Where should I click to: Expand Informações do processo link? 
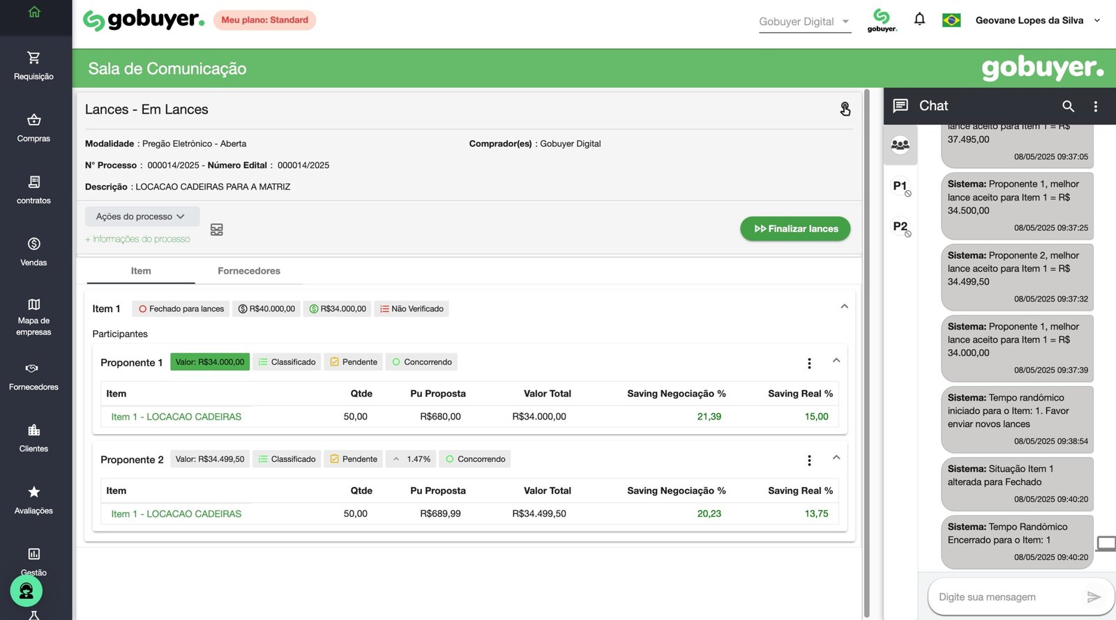point(137,239)
